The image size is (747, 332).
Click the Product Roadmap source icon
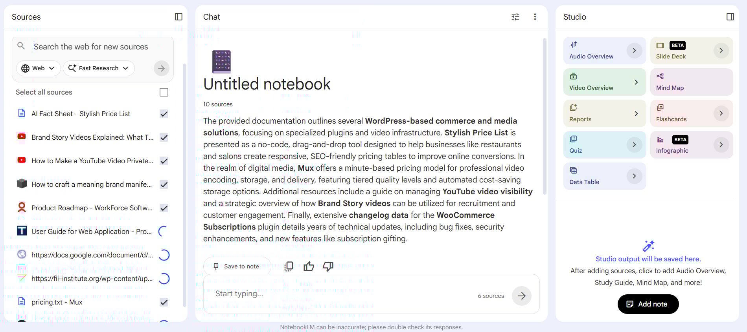(x=22, y=207)
